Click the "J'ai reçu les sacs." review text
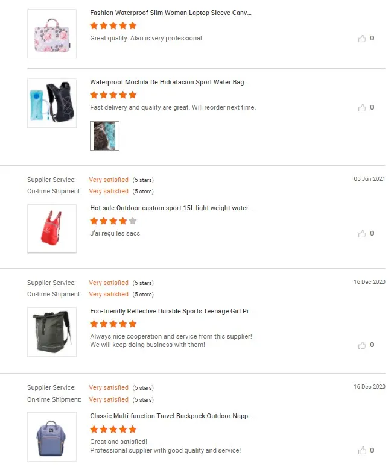Image resolution: width=391 pixels, height=473 pixels. click(116, 233)
